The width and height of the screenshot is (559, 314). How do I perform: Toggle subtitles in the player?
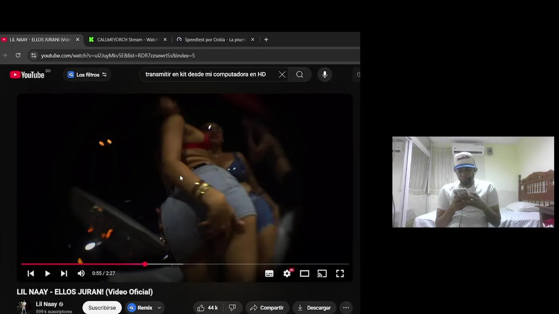[269, 273]
